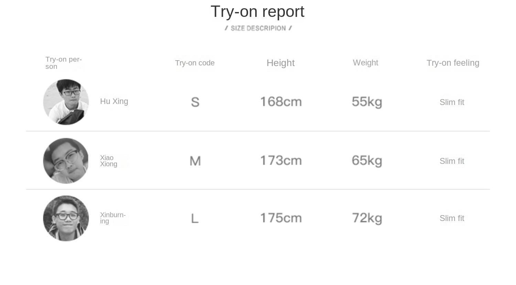Select the name Xiao Xiong

[x=109, y=161]
